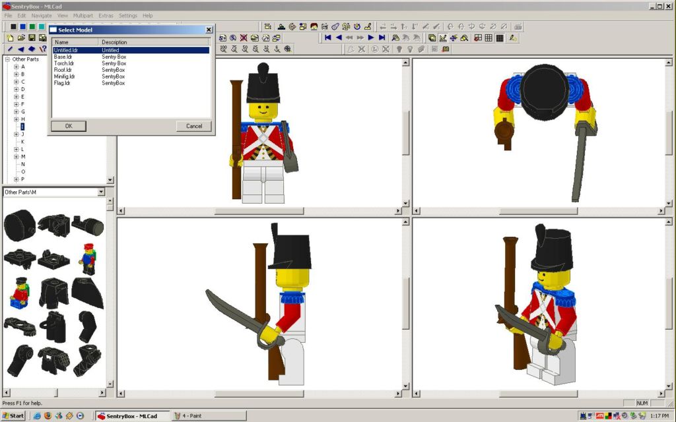Click Cancel in Select Model dialog

tap(194, 126)
